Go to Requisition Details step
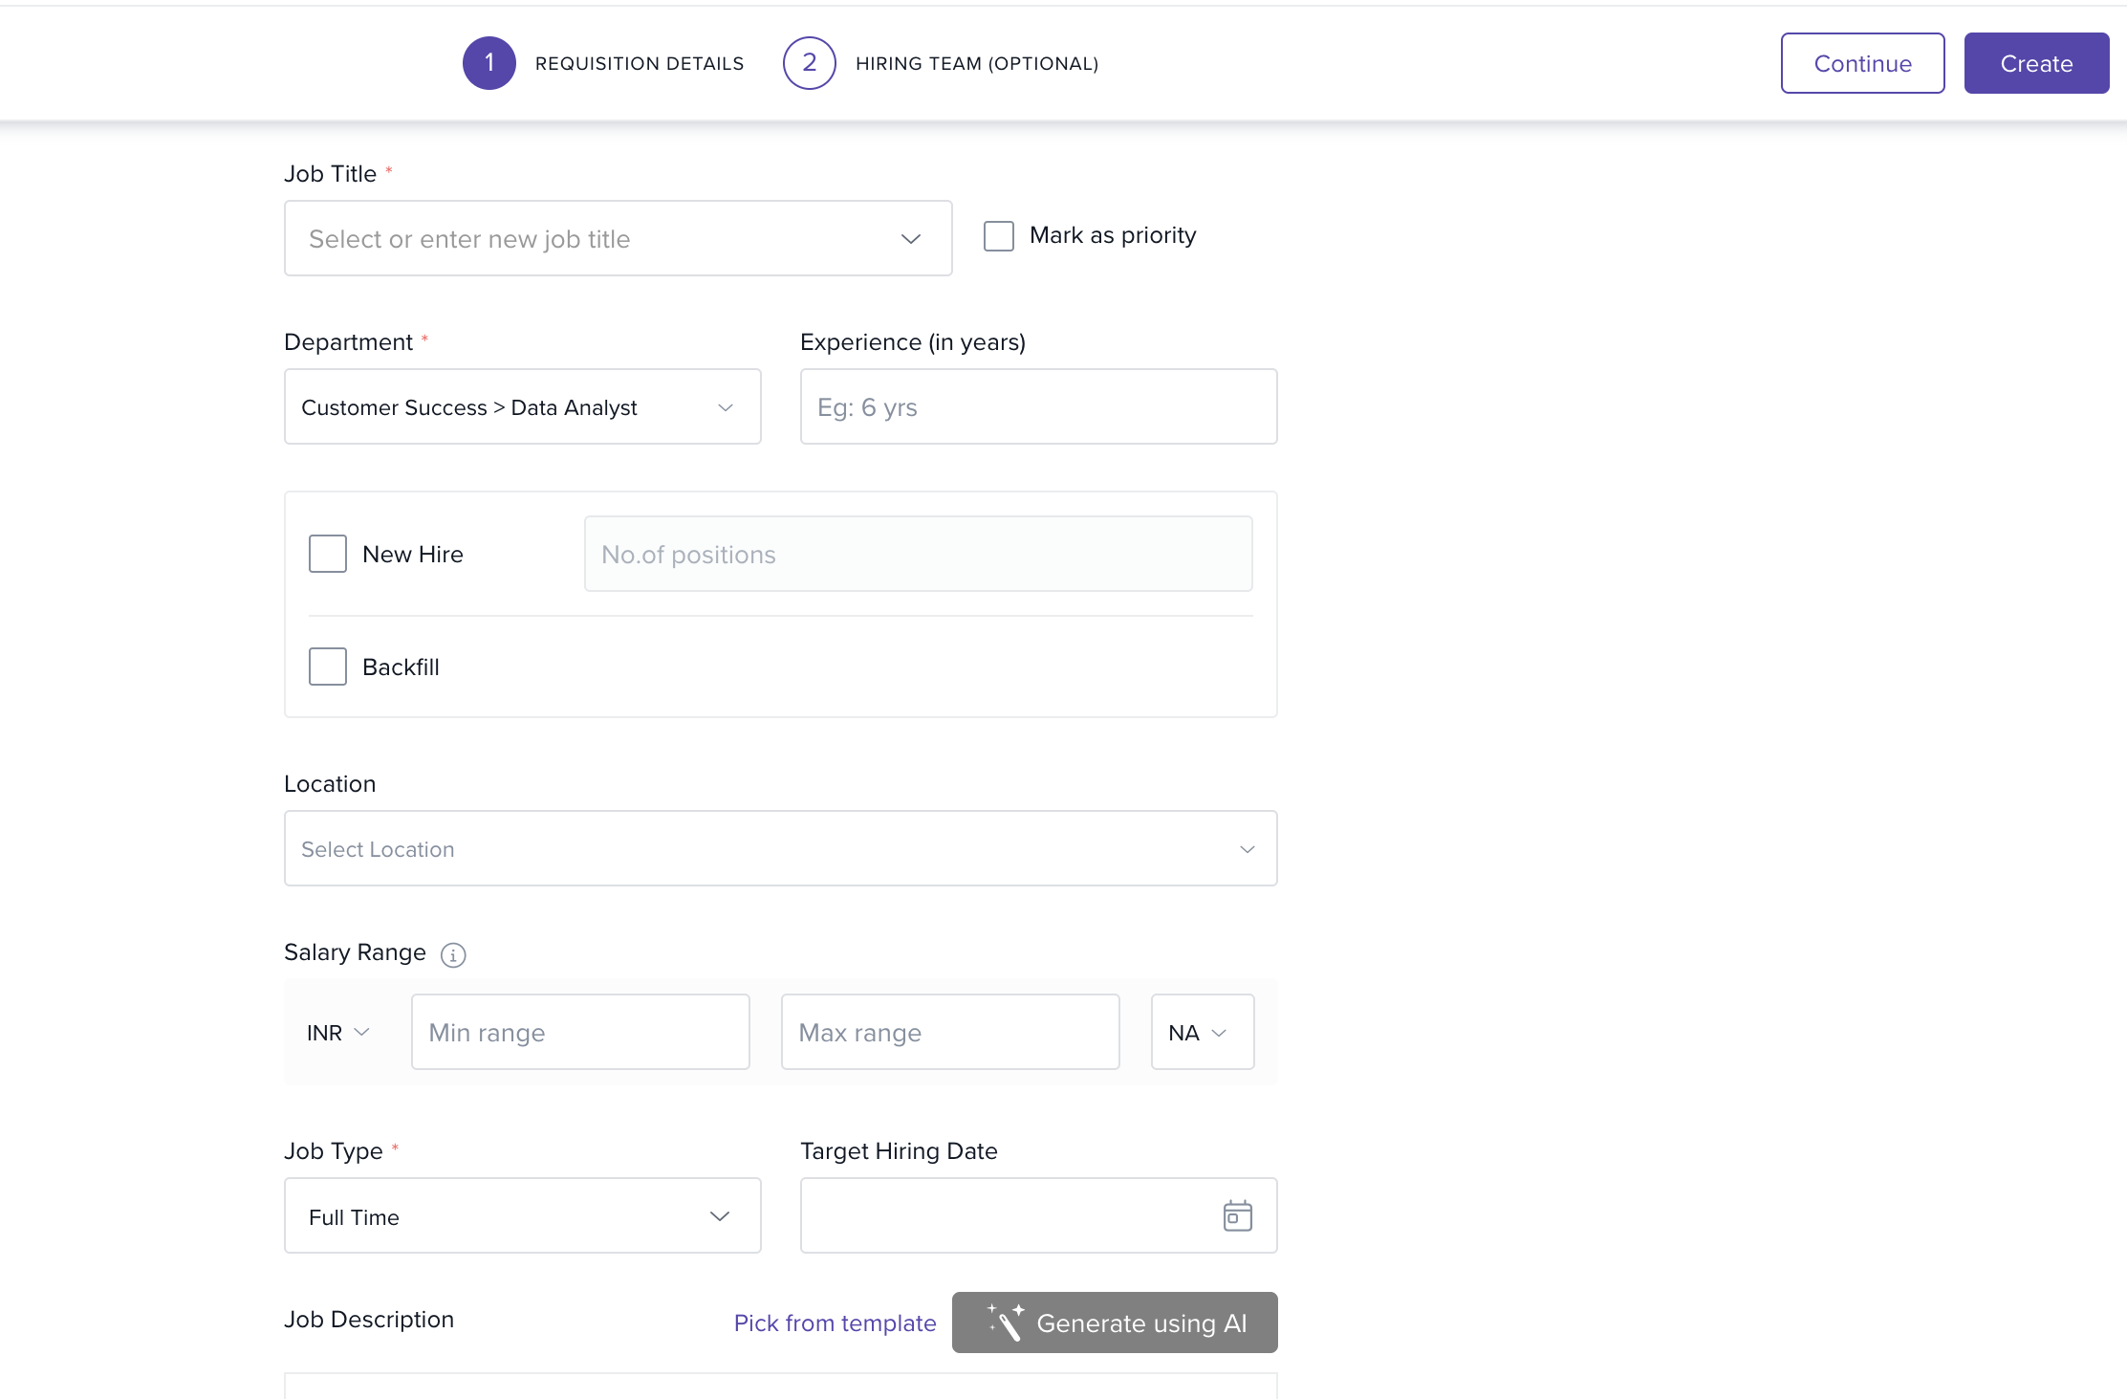 (639, 64)
